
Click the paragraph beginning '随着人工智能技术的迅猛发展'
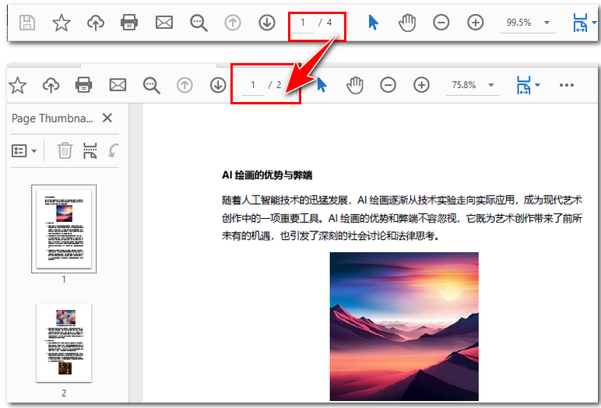click(402, 218)
